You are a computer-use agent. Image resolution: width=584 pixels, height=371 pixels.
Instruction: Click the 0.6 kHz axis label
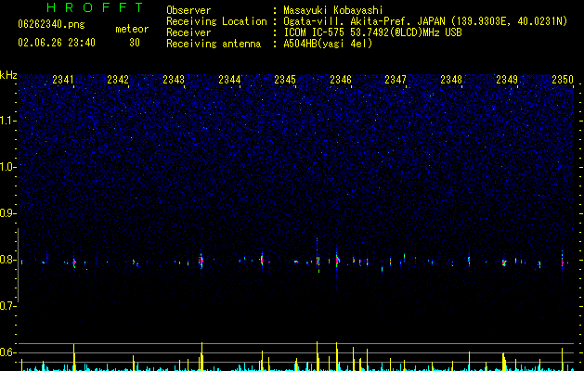(8, 352)
